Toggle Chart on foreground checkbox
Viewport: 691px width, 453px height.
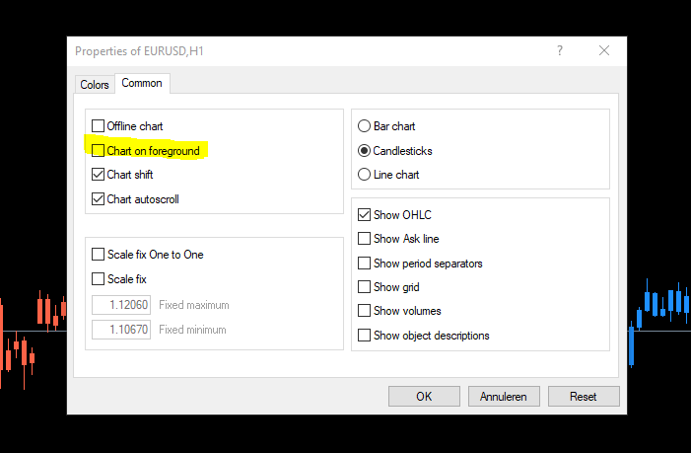coord(99,151)
